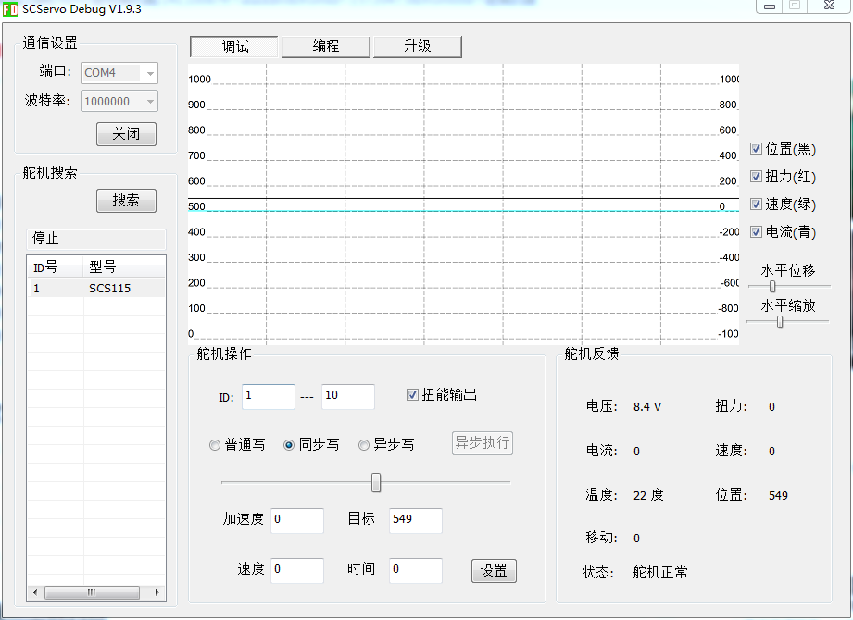853x620 pixels.
Task: Uncheck the 扭能输出 torque output checkbox
Action: pos(413,395)
